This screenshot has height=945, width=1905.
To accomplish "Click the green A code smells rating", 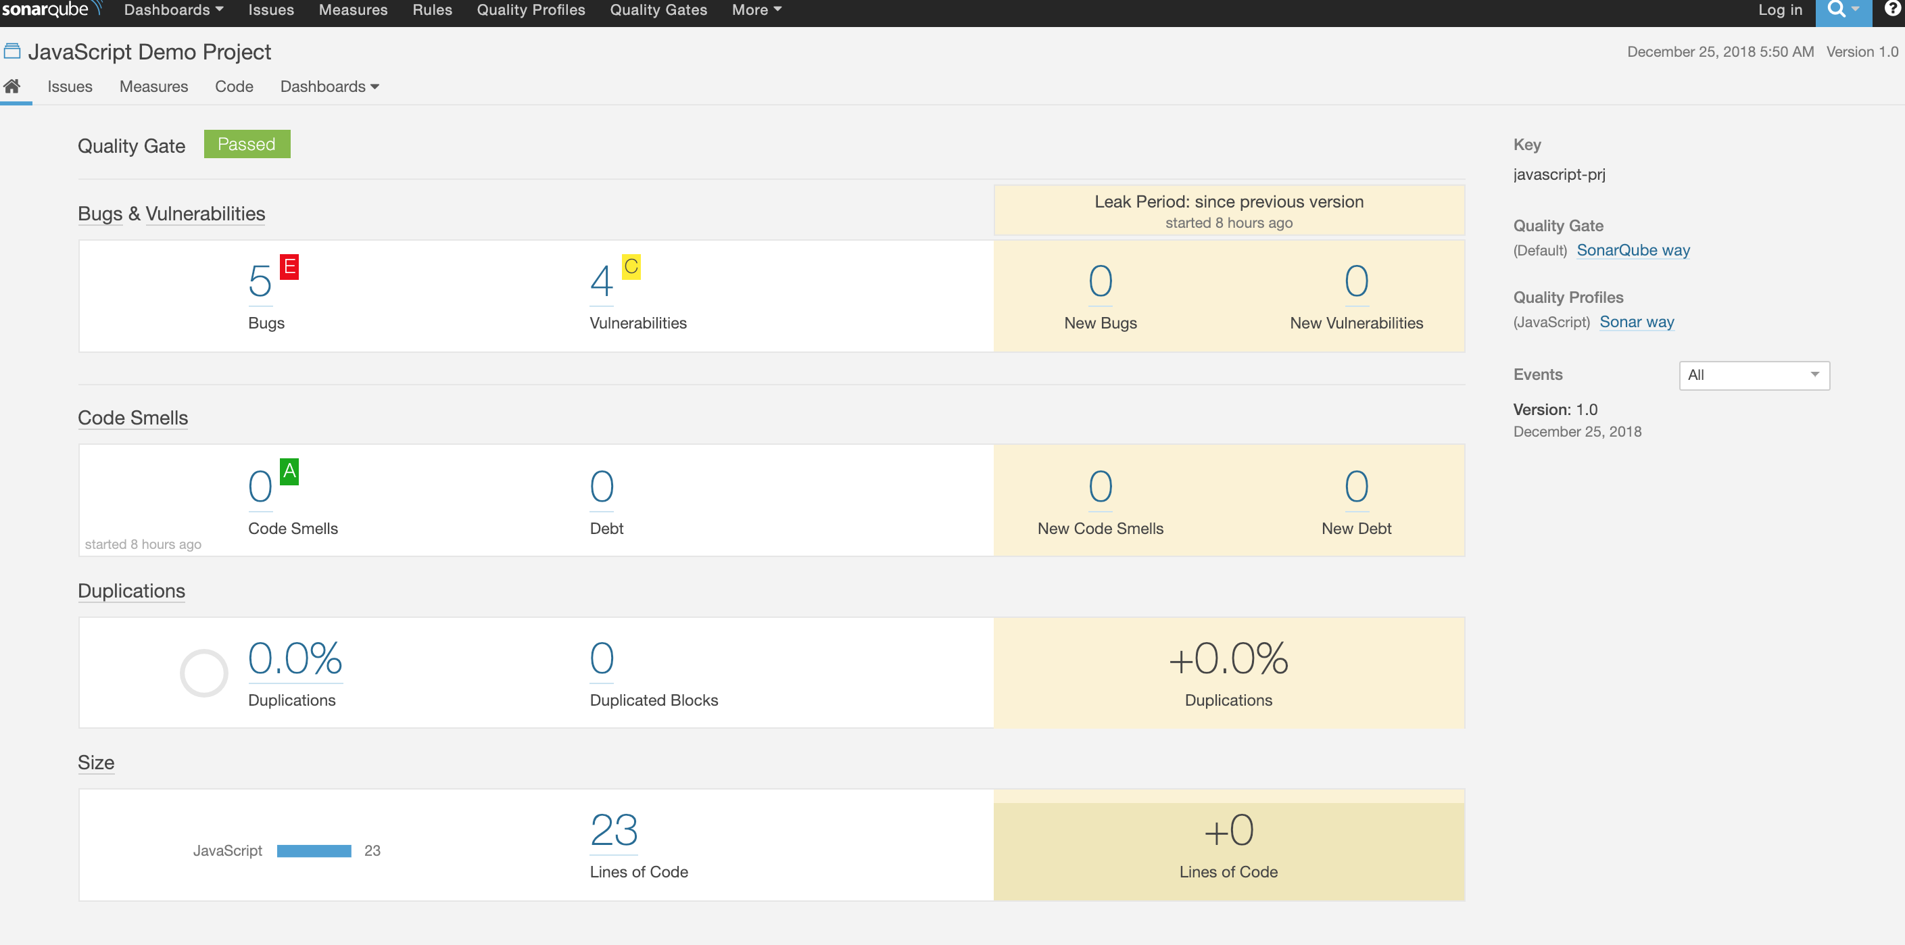I will click(x=289, y=471).
